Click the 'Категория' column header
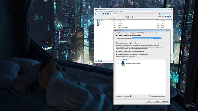This screenshot has height=111, width=198. tap(103, 19)
